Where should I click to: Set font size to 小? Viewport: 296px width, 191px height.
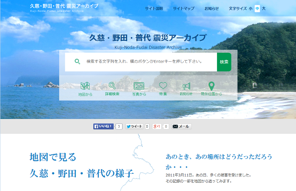[250, 8]
